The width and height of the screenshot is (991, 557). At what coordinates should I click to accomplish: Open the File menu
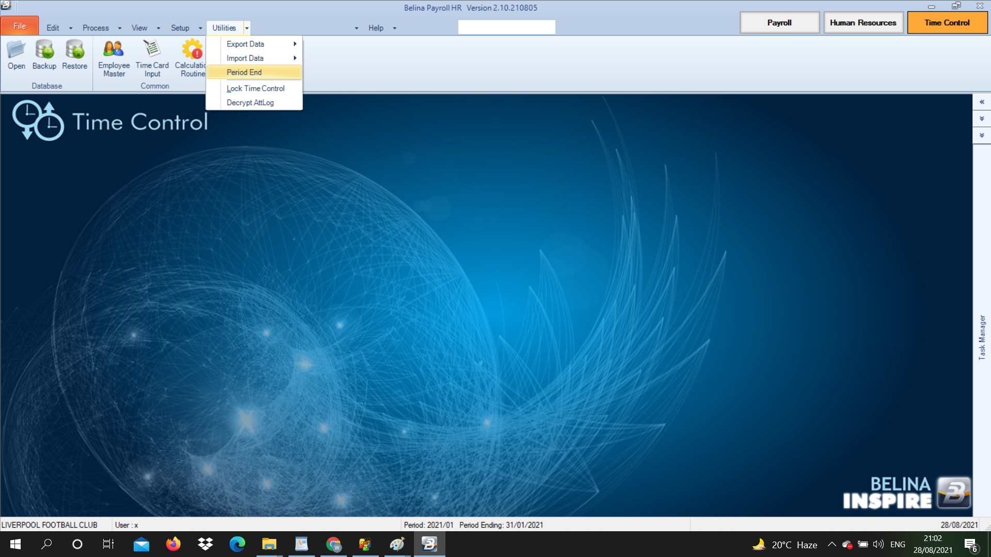pos(20,26)
